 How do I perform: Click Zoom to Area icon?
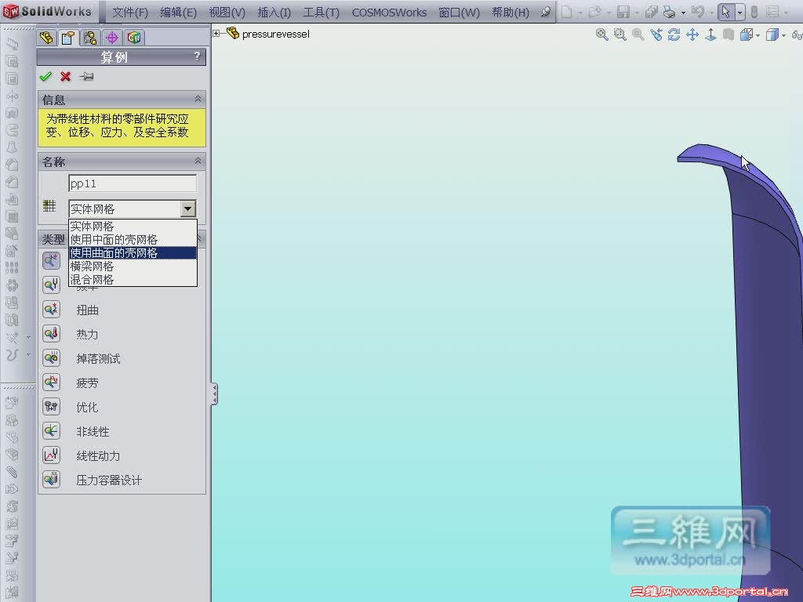(620, 34)
